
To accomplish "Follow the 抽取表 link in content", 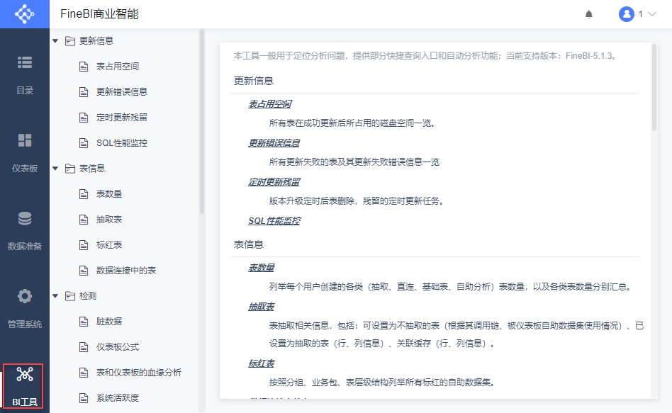I will click(x=261, y=307).
